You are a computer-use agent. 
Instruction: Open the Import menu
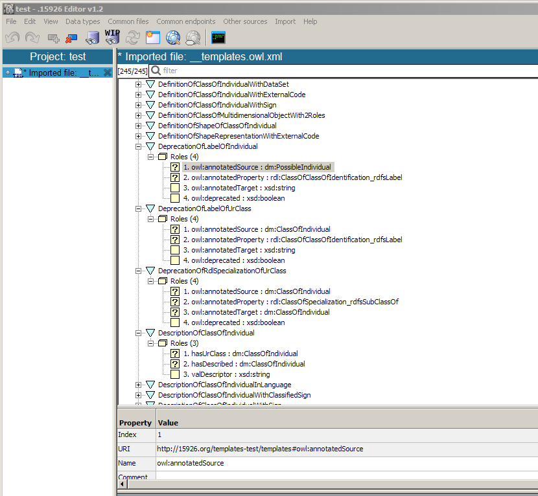285,21
